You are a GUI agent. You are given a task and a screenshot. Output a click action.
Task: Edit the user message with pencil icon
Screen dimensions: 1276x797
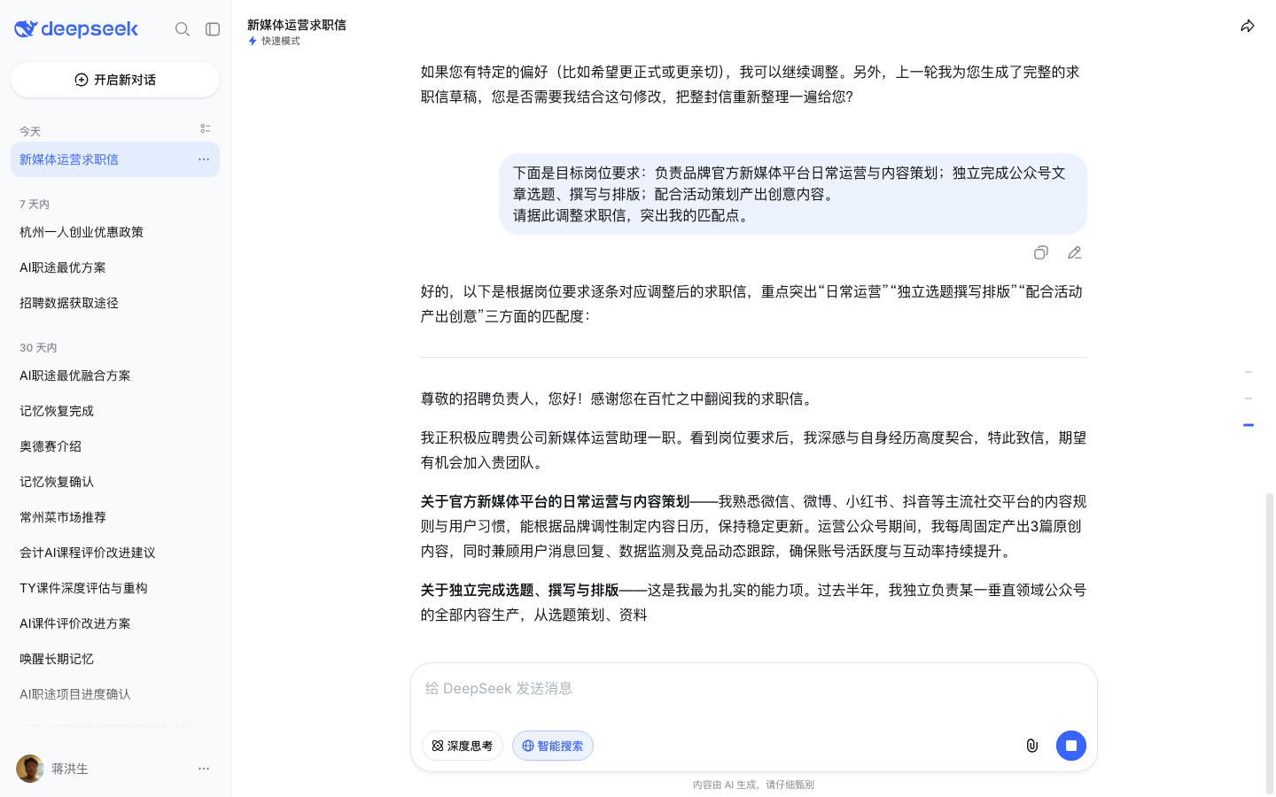click(x=1075, y=253)
